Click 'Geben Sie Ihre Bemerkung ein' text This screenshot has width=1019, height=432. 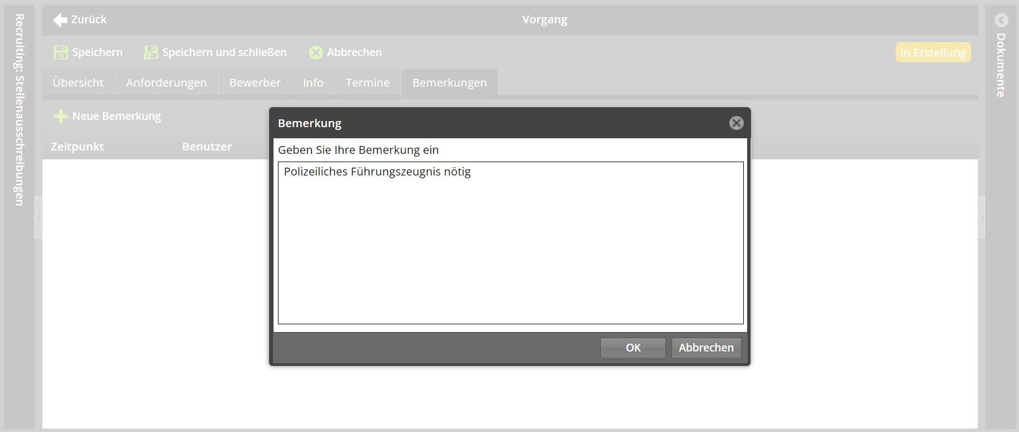[359, 150]
